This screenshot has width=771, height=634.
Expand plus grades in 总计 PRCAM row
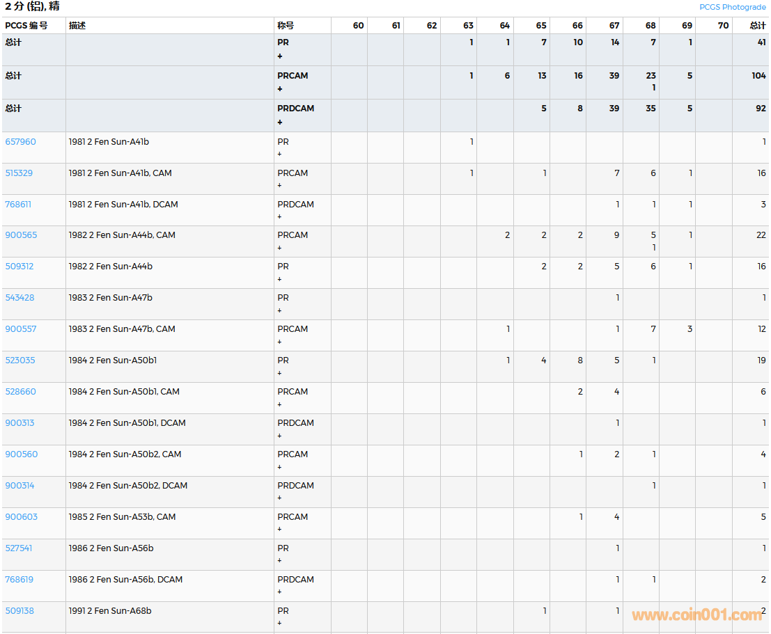pos(280,89)
